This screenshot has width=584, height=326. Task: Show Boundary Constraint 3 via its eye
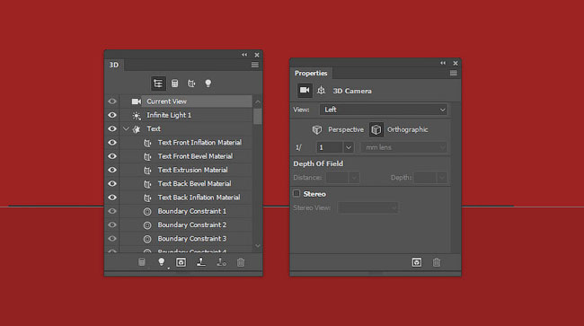pyautogui.click(x=112, y=239)
